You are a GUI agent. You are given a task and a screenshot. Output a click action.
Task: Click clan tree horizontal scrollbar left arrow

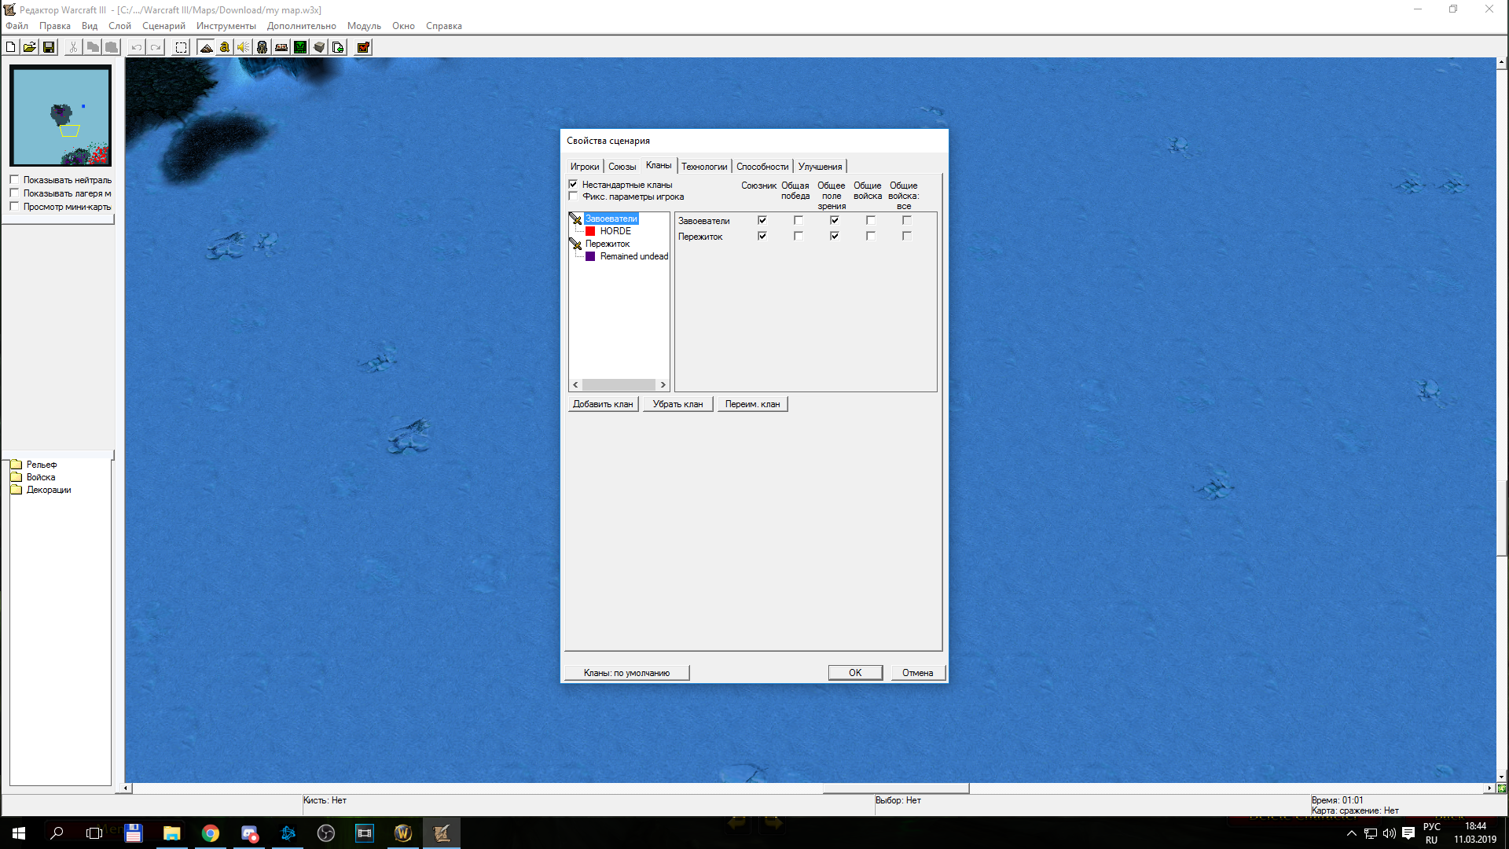point(575,384)
